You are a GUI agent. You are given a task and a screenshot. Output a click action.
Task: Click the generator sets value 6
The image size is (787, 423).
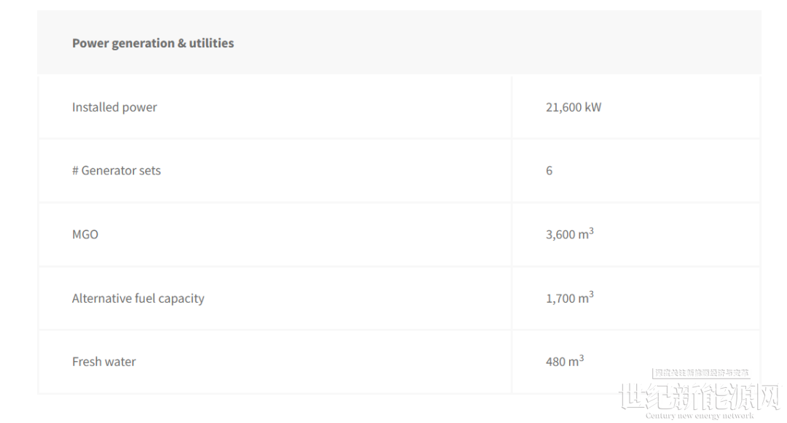[549, 171]
